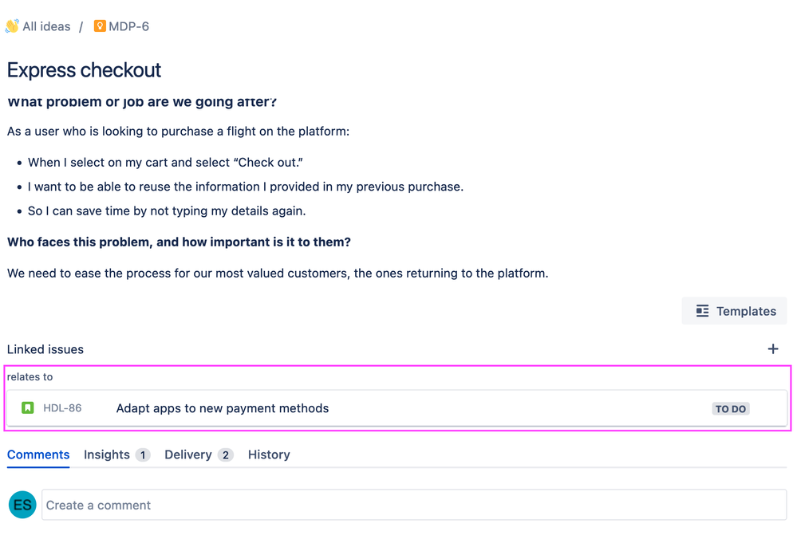
Task: Open the Templates panel
Action: pyautogui.click(x=733, y=311)
